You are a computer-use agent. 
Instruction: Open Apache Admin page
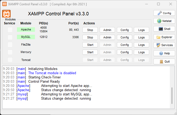coord(107,30)
